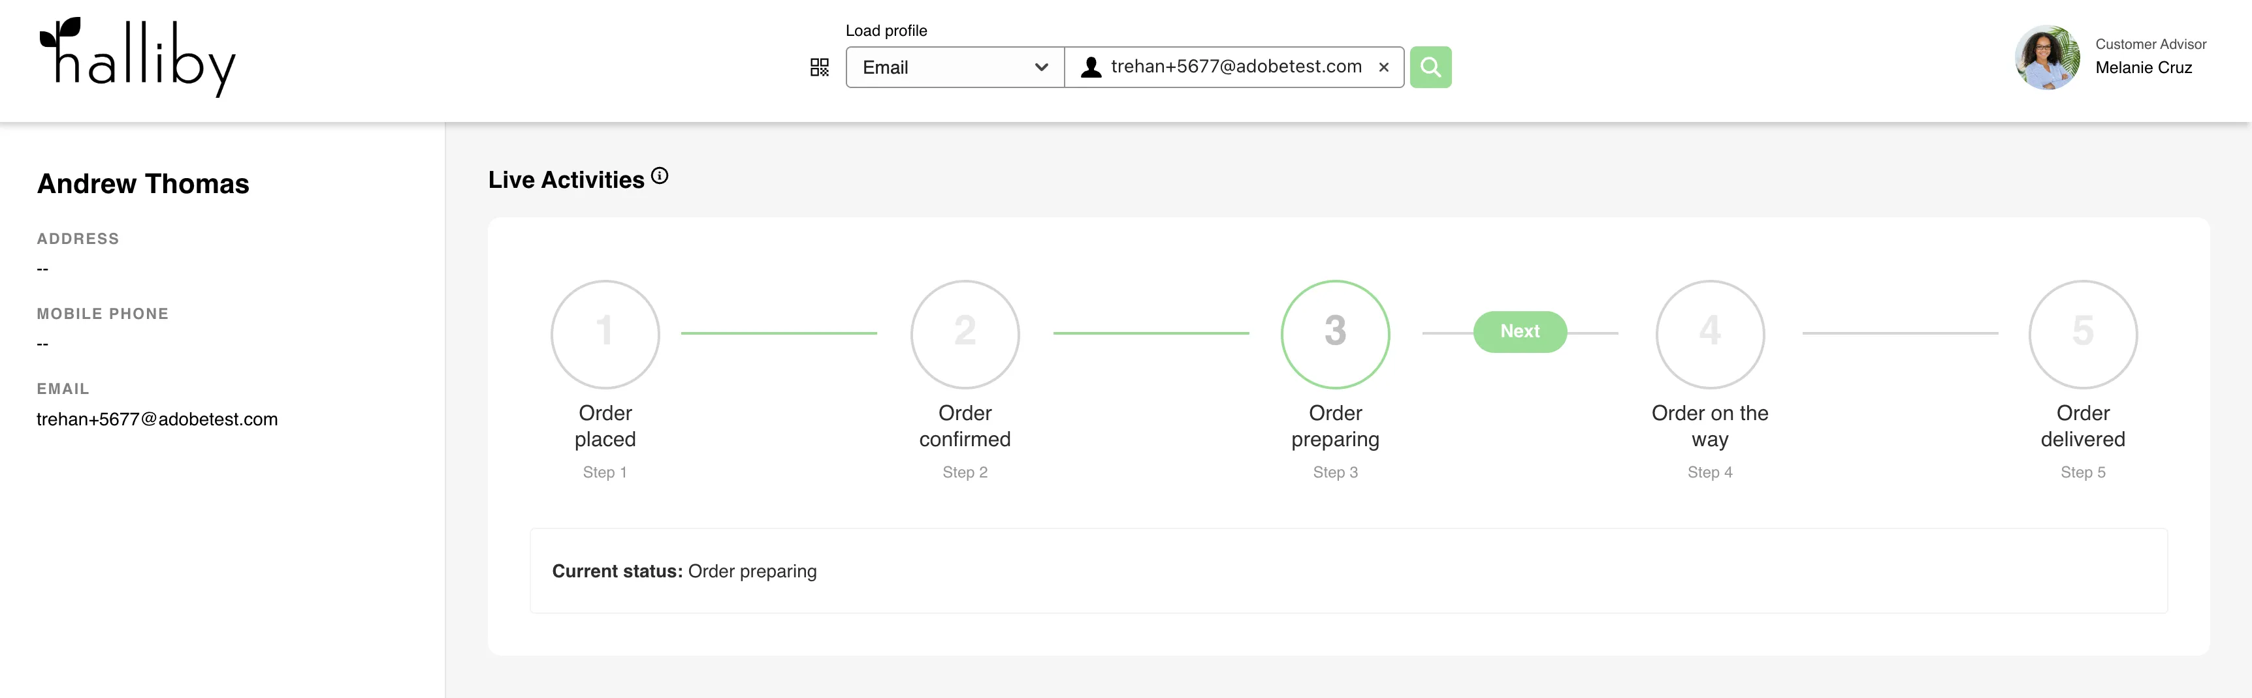Select step 3 Order preparing circle
This screenshot has width=2252, height=698.
1335,334
